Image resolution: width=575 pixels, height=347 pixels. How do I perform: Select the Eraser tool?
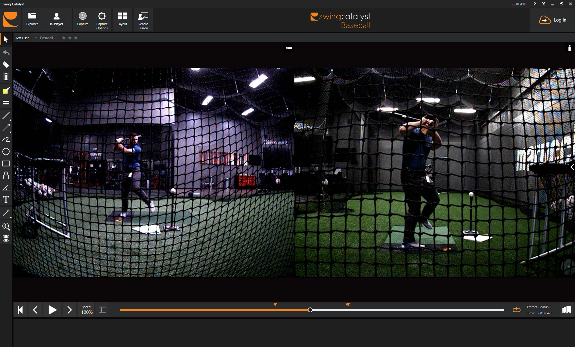pos(6,65)
